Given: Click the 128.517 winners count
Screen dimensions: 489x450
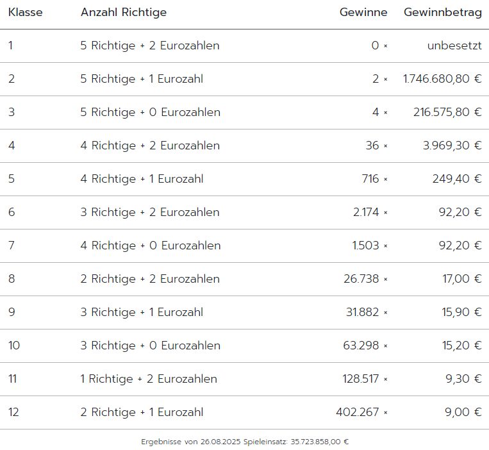Looking at the screenshot, I should (x=361, y=379).
